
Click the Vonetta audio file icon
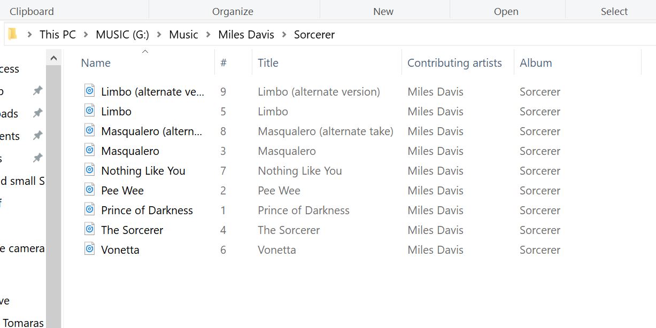(x=90, y=249)
